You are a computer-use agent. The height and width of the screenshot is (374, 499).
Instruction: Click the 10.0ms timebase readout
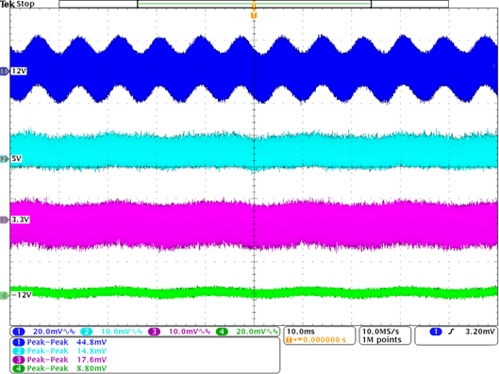(301, 332)
